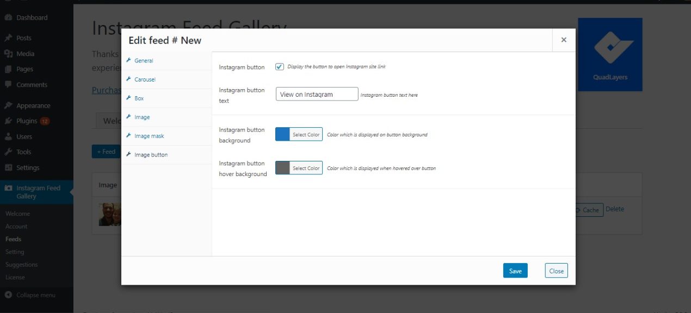
Task: Click the plugins update count badge
Action: click(45, 121)
